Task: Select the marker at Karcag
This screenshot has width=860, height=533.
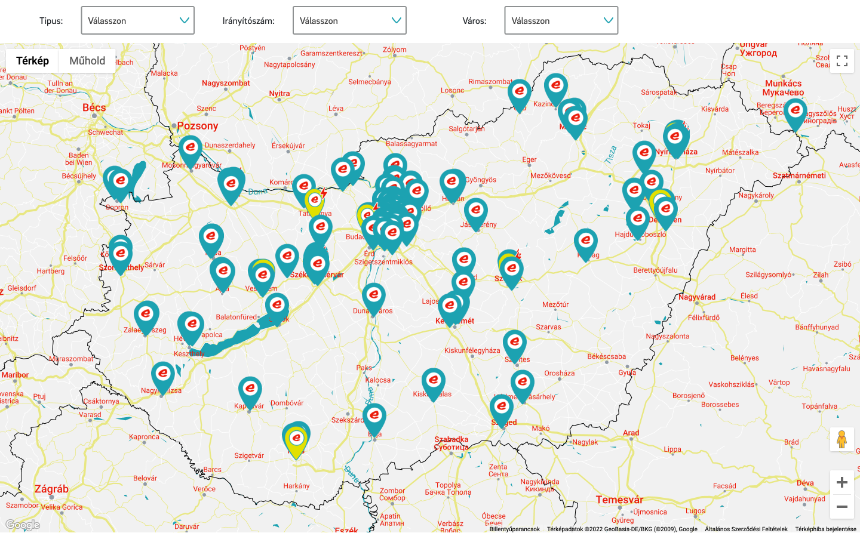Action: pos(585,245)
